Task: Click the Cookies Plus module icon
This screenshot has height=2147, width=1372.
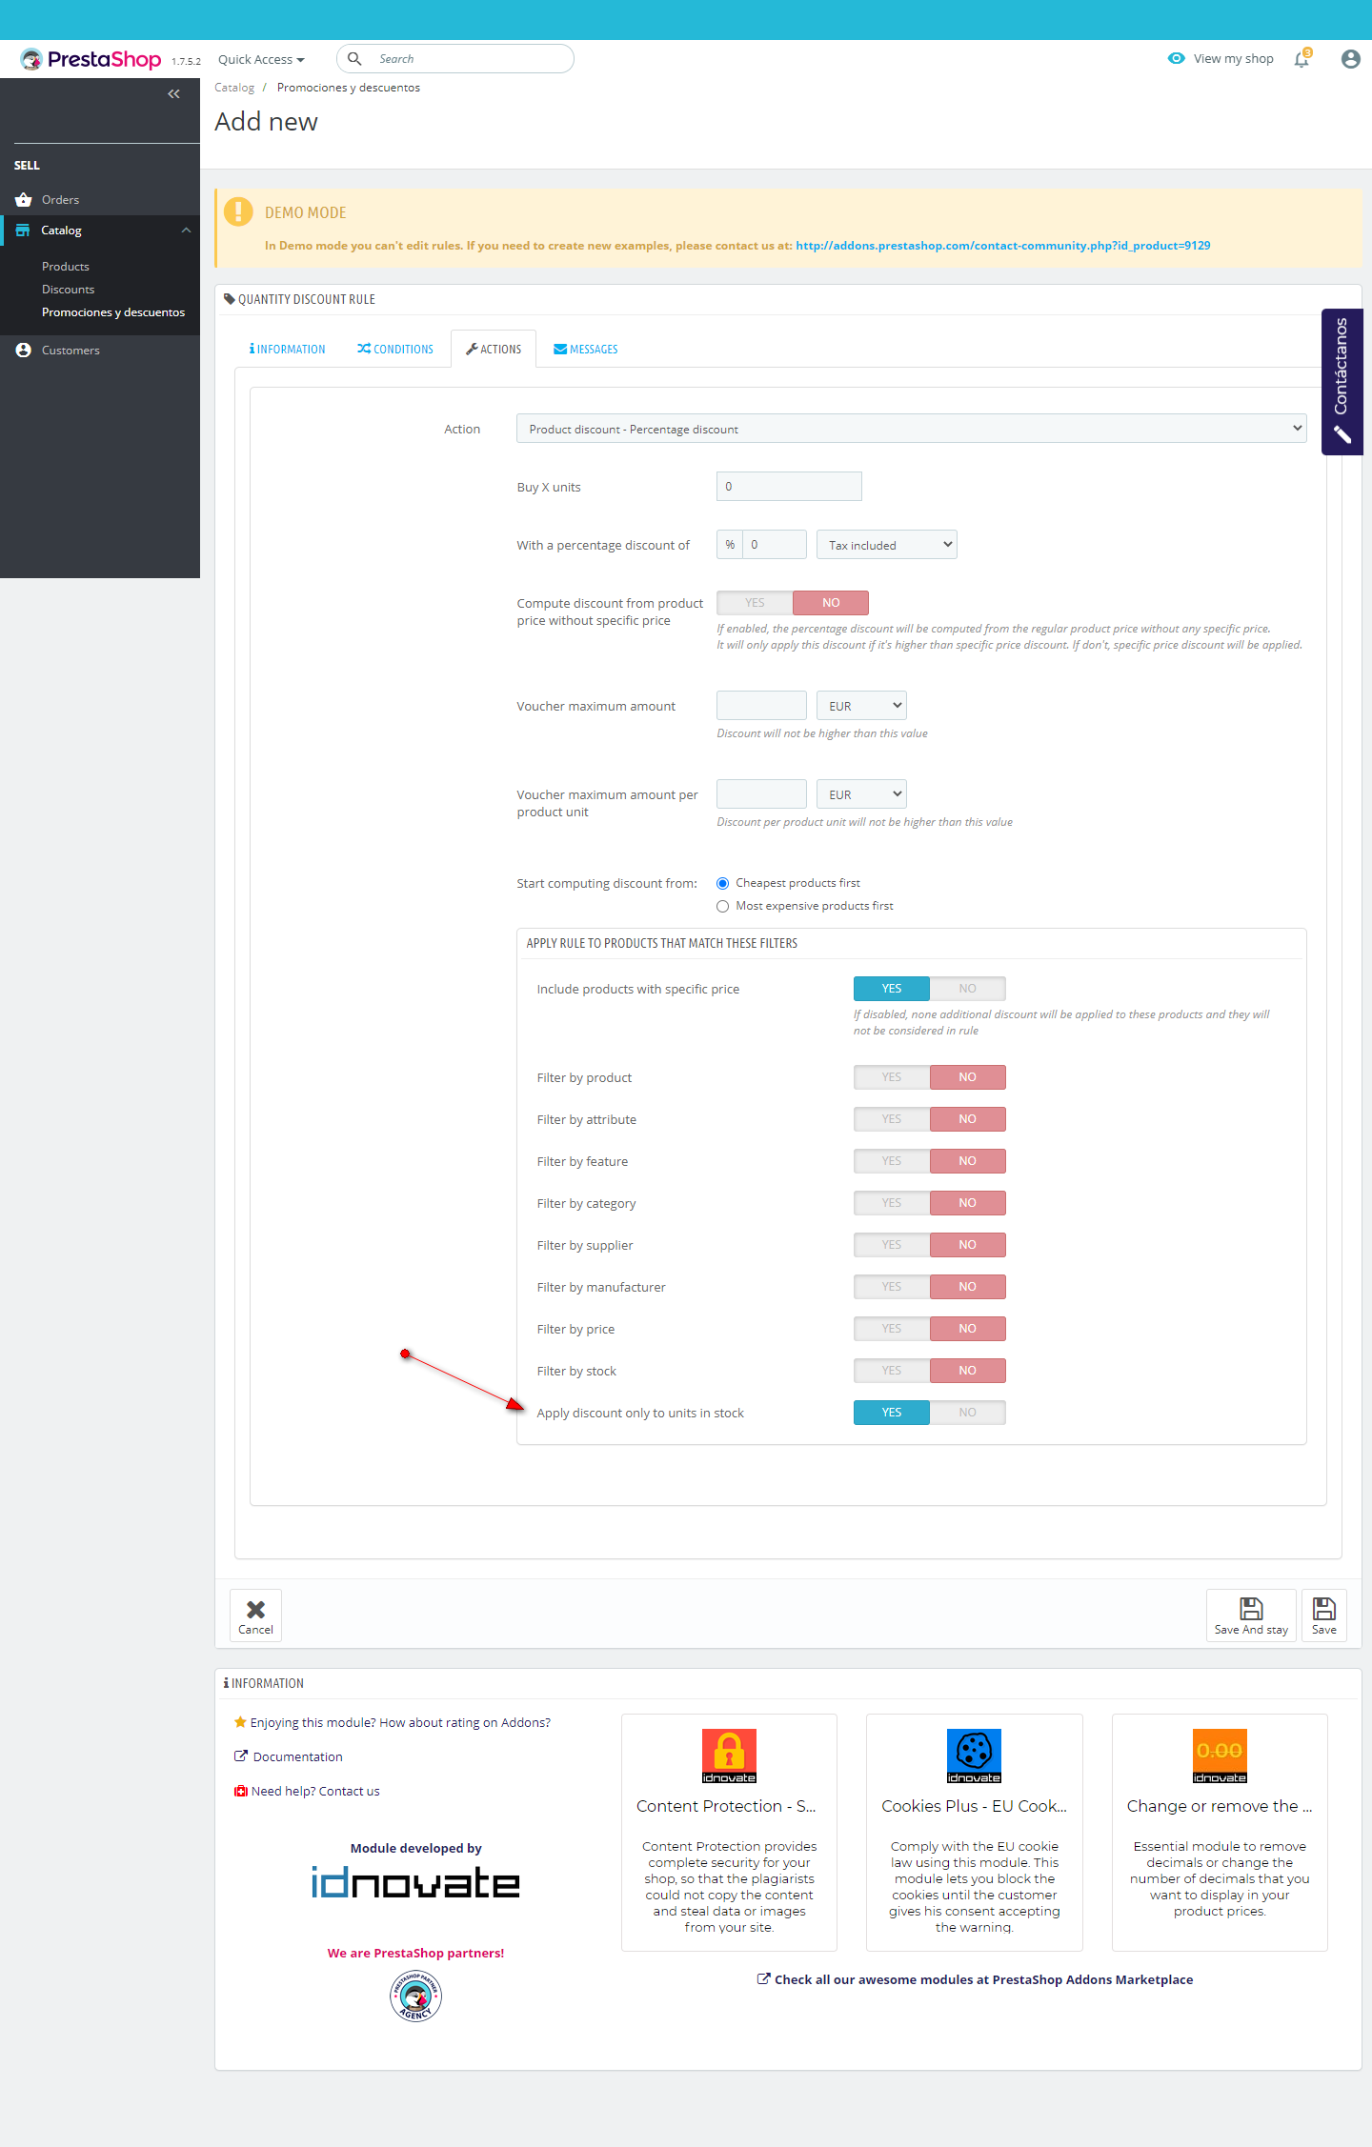Action: coord(974,1756)
